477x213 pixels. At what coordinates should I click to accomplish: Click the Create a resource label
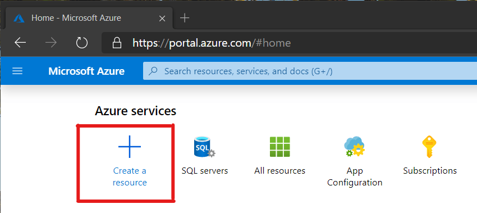[x=130, y=176]
